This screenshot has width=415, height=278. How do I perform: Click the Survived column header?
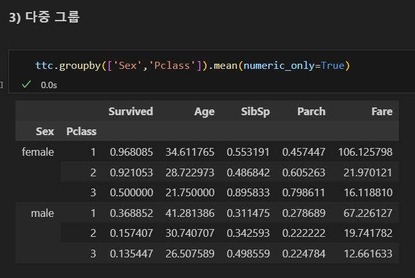coord(131,111)
